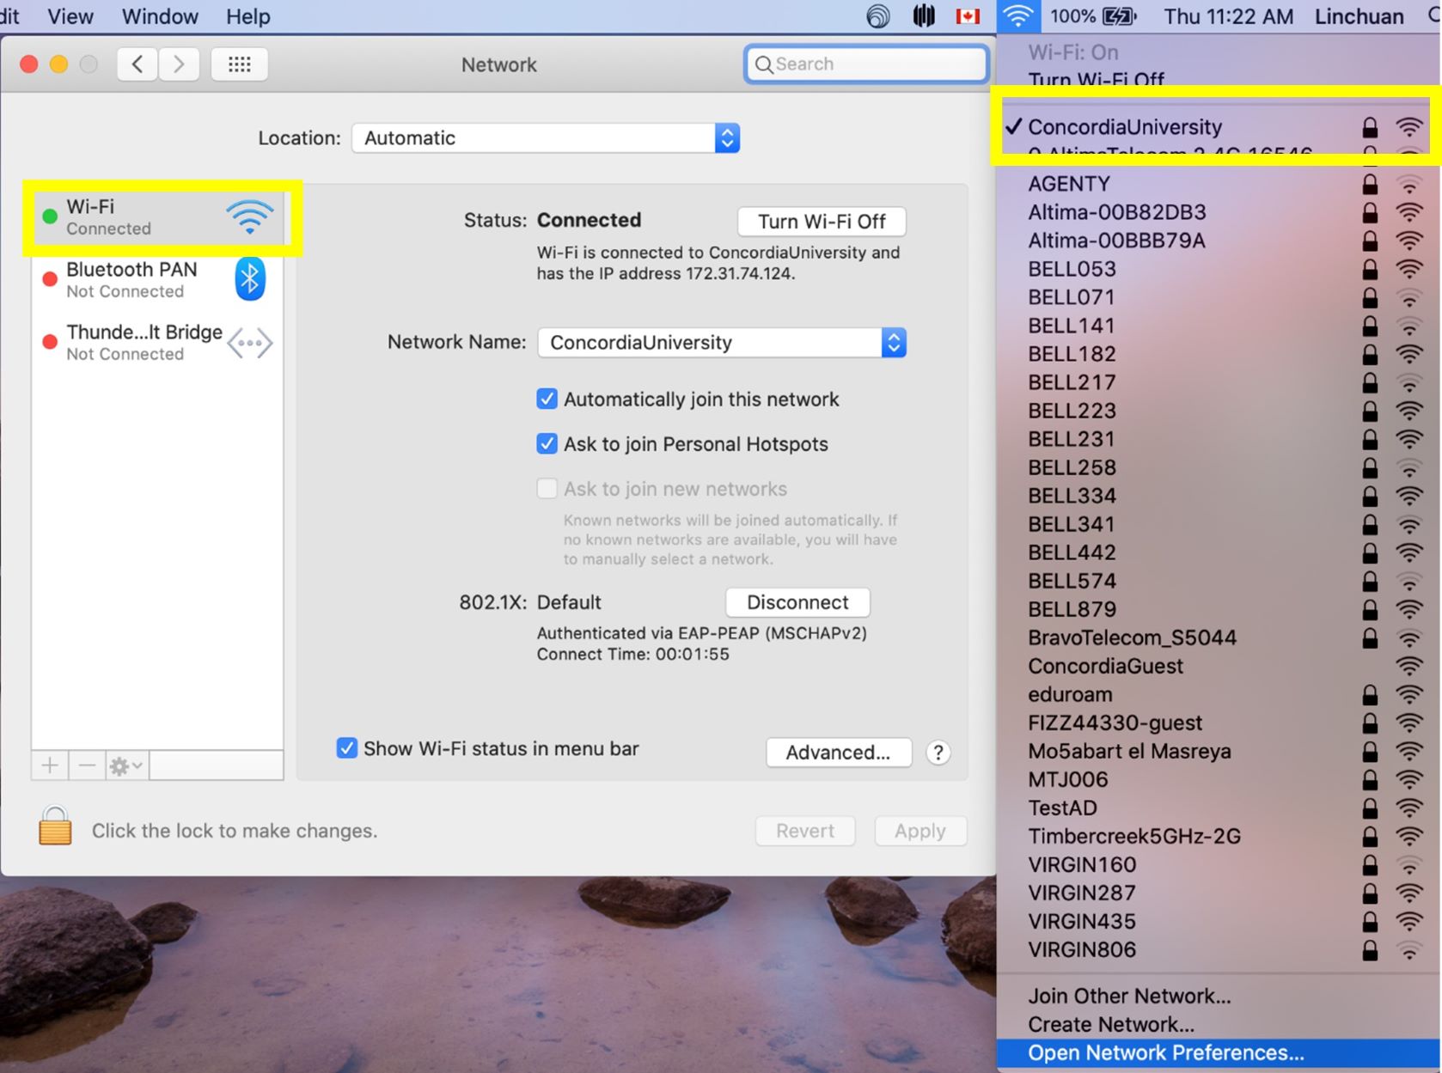Join Altima-00BBB79A network
1442x1073 pixels.
[x=1219, y=241]
